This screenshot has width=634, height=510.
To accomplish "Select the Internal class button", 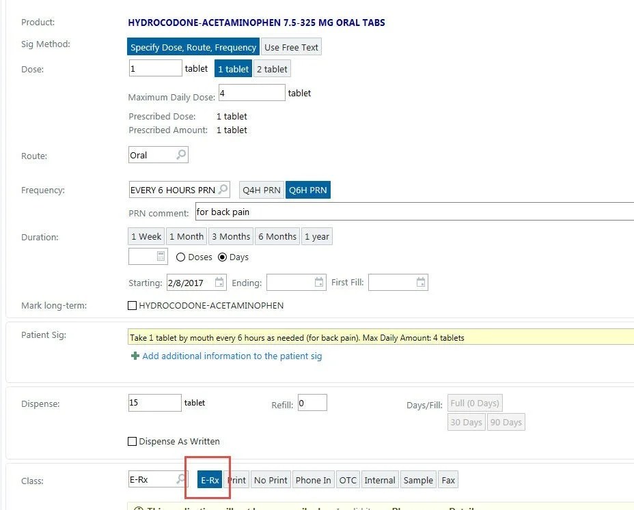I will (x=380, y=480).
